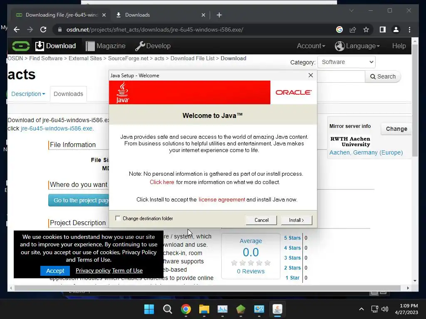The width and height of the screenshot is (426, 319).
Task: Open Chrome three-dot menu
Action: coord(409,29)
